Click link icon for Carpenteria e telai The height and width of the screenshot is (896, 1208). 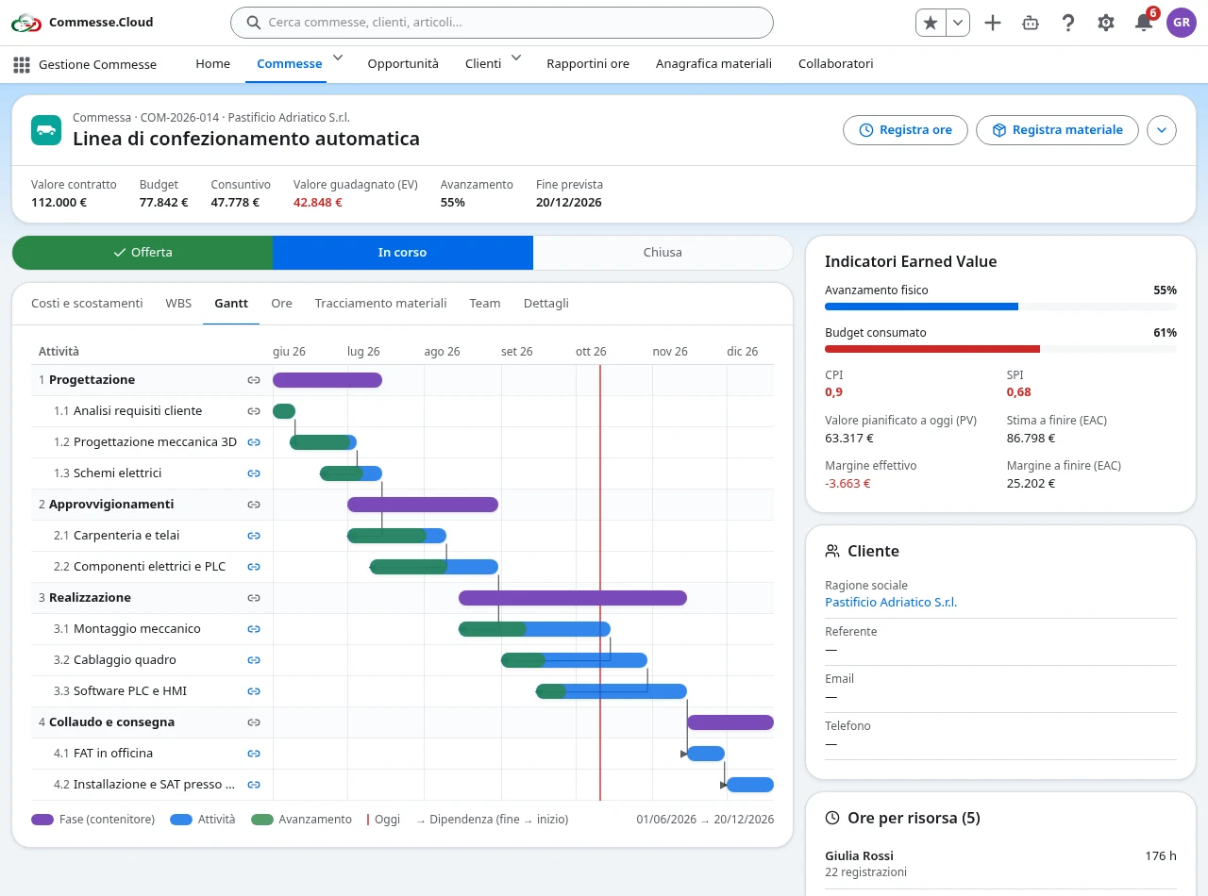pos(254,536)
